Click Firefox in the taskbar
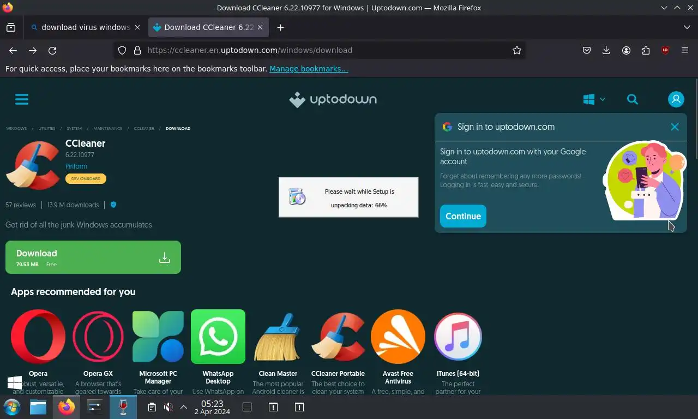 [67, 407]
